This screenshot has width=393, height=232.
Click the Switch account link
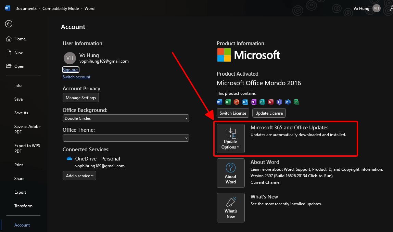[x=76, y=77]
